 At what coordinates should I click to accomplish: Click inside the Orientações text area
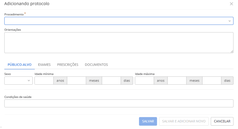pos(119,42)
